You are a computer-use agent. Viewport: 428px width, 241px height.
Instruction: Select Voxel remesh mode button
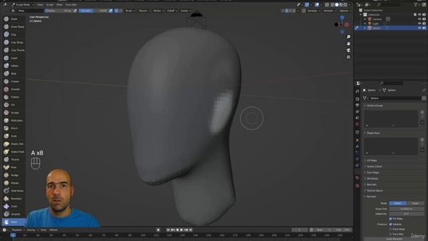point(398,204)
